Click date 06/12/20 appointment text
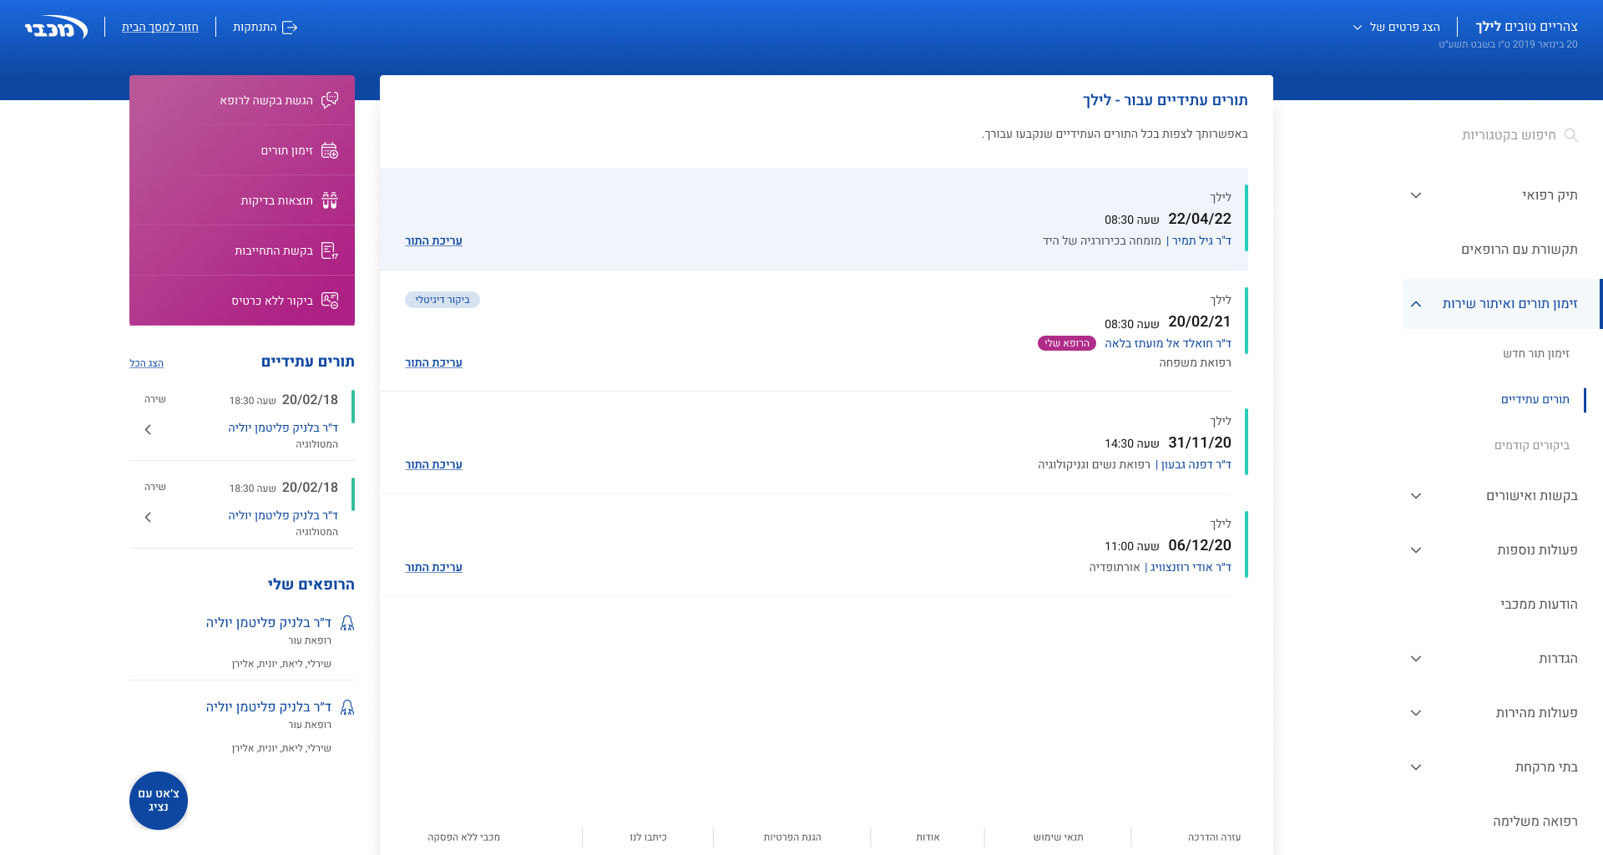The image size is (1603, 855). [1200, 545]
